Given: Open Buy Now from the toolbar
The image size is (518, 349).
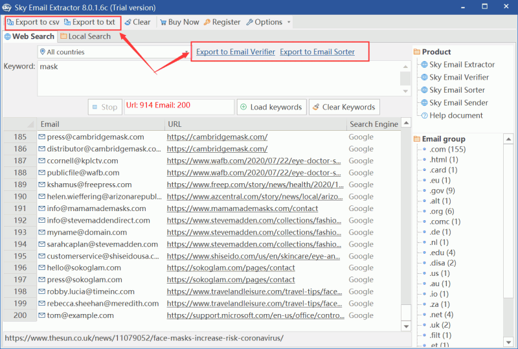Looking at the screenshot, I should click(x=179, y=22).
